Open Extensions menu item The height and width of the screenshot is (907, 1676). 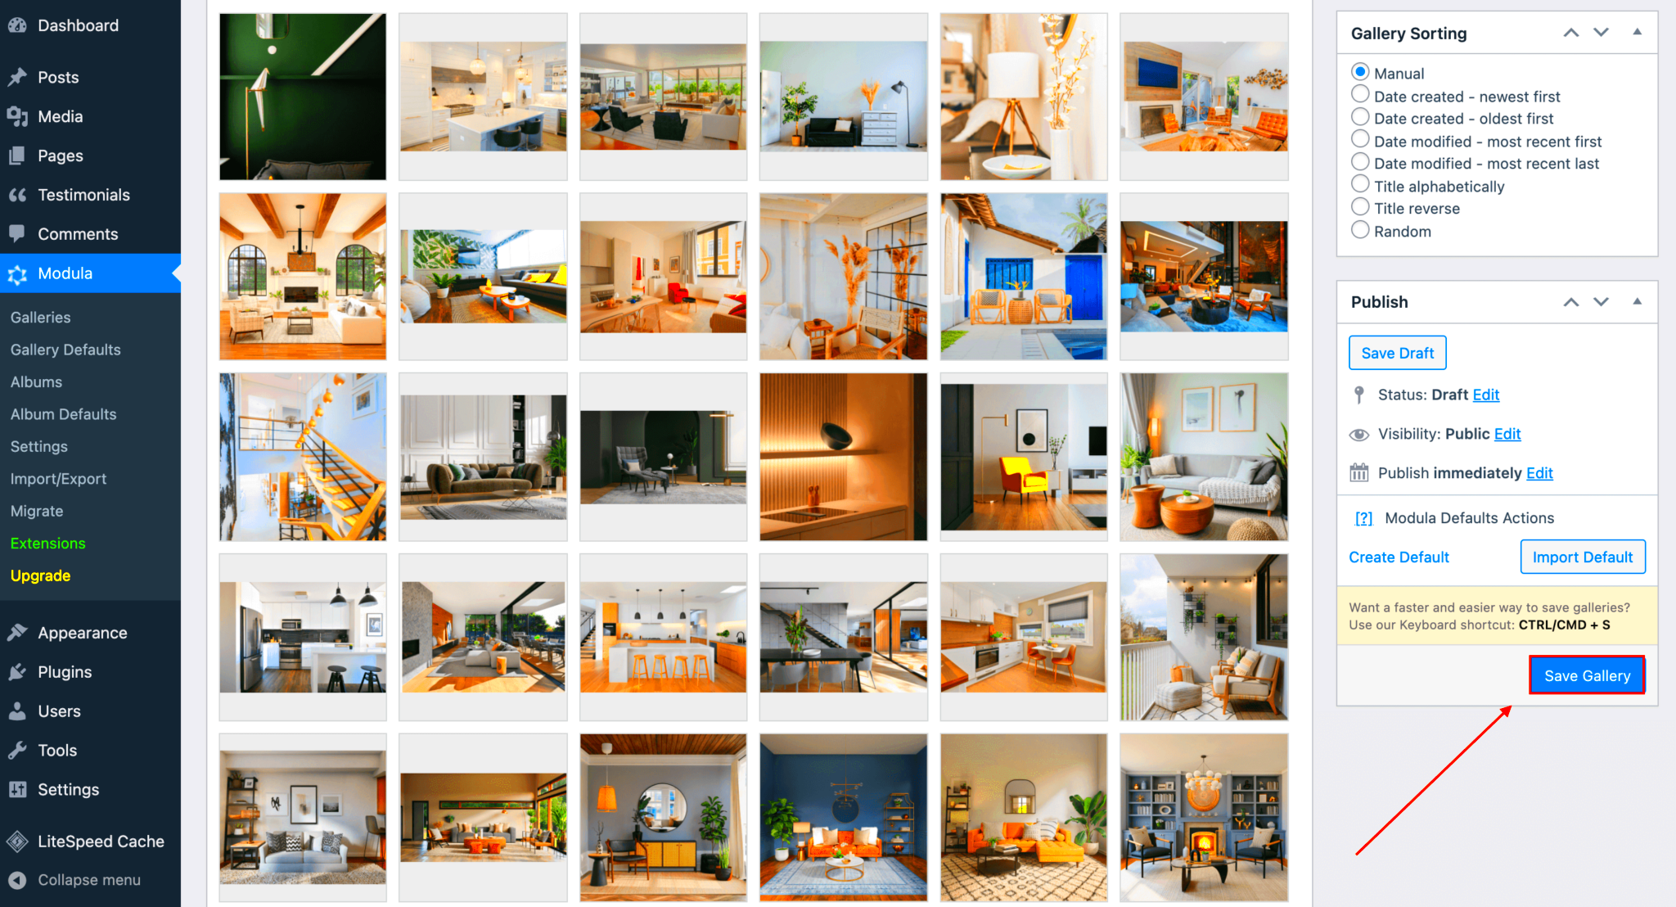[47, 544]
